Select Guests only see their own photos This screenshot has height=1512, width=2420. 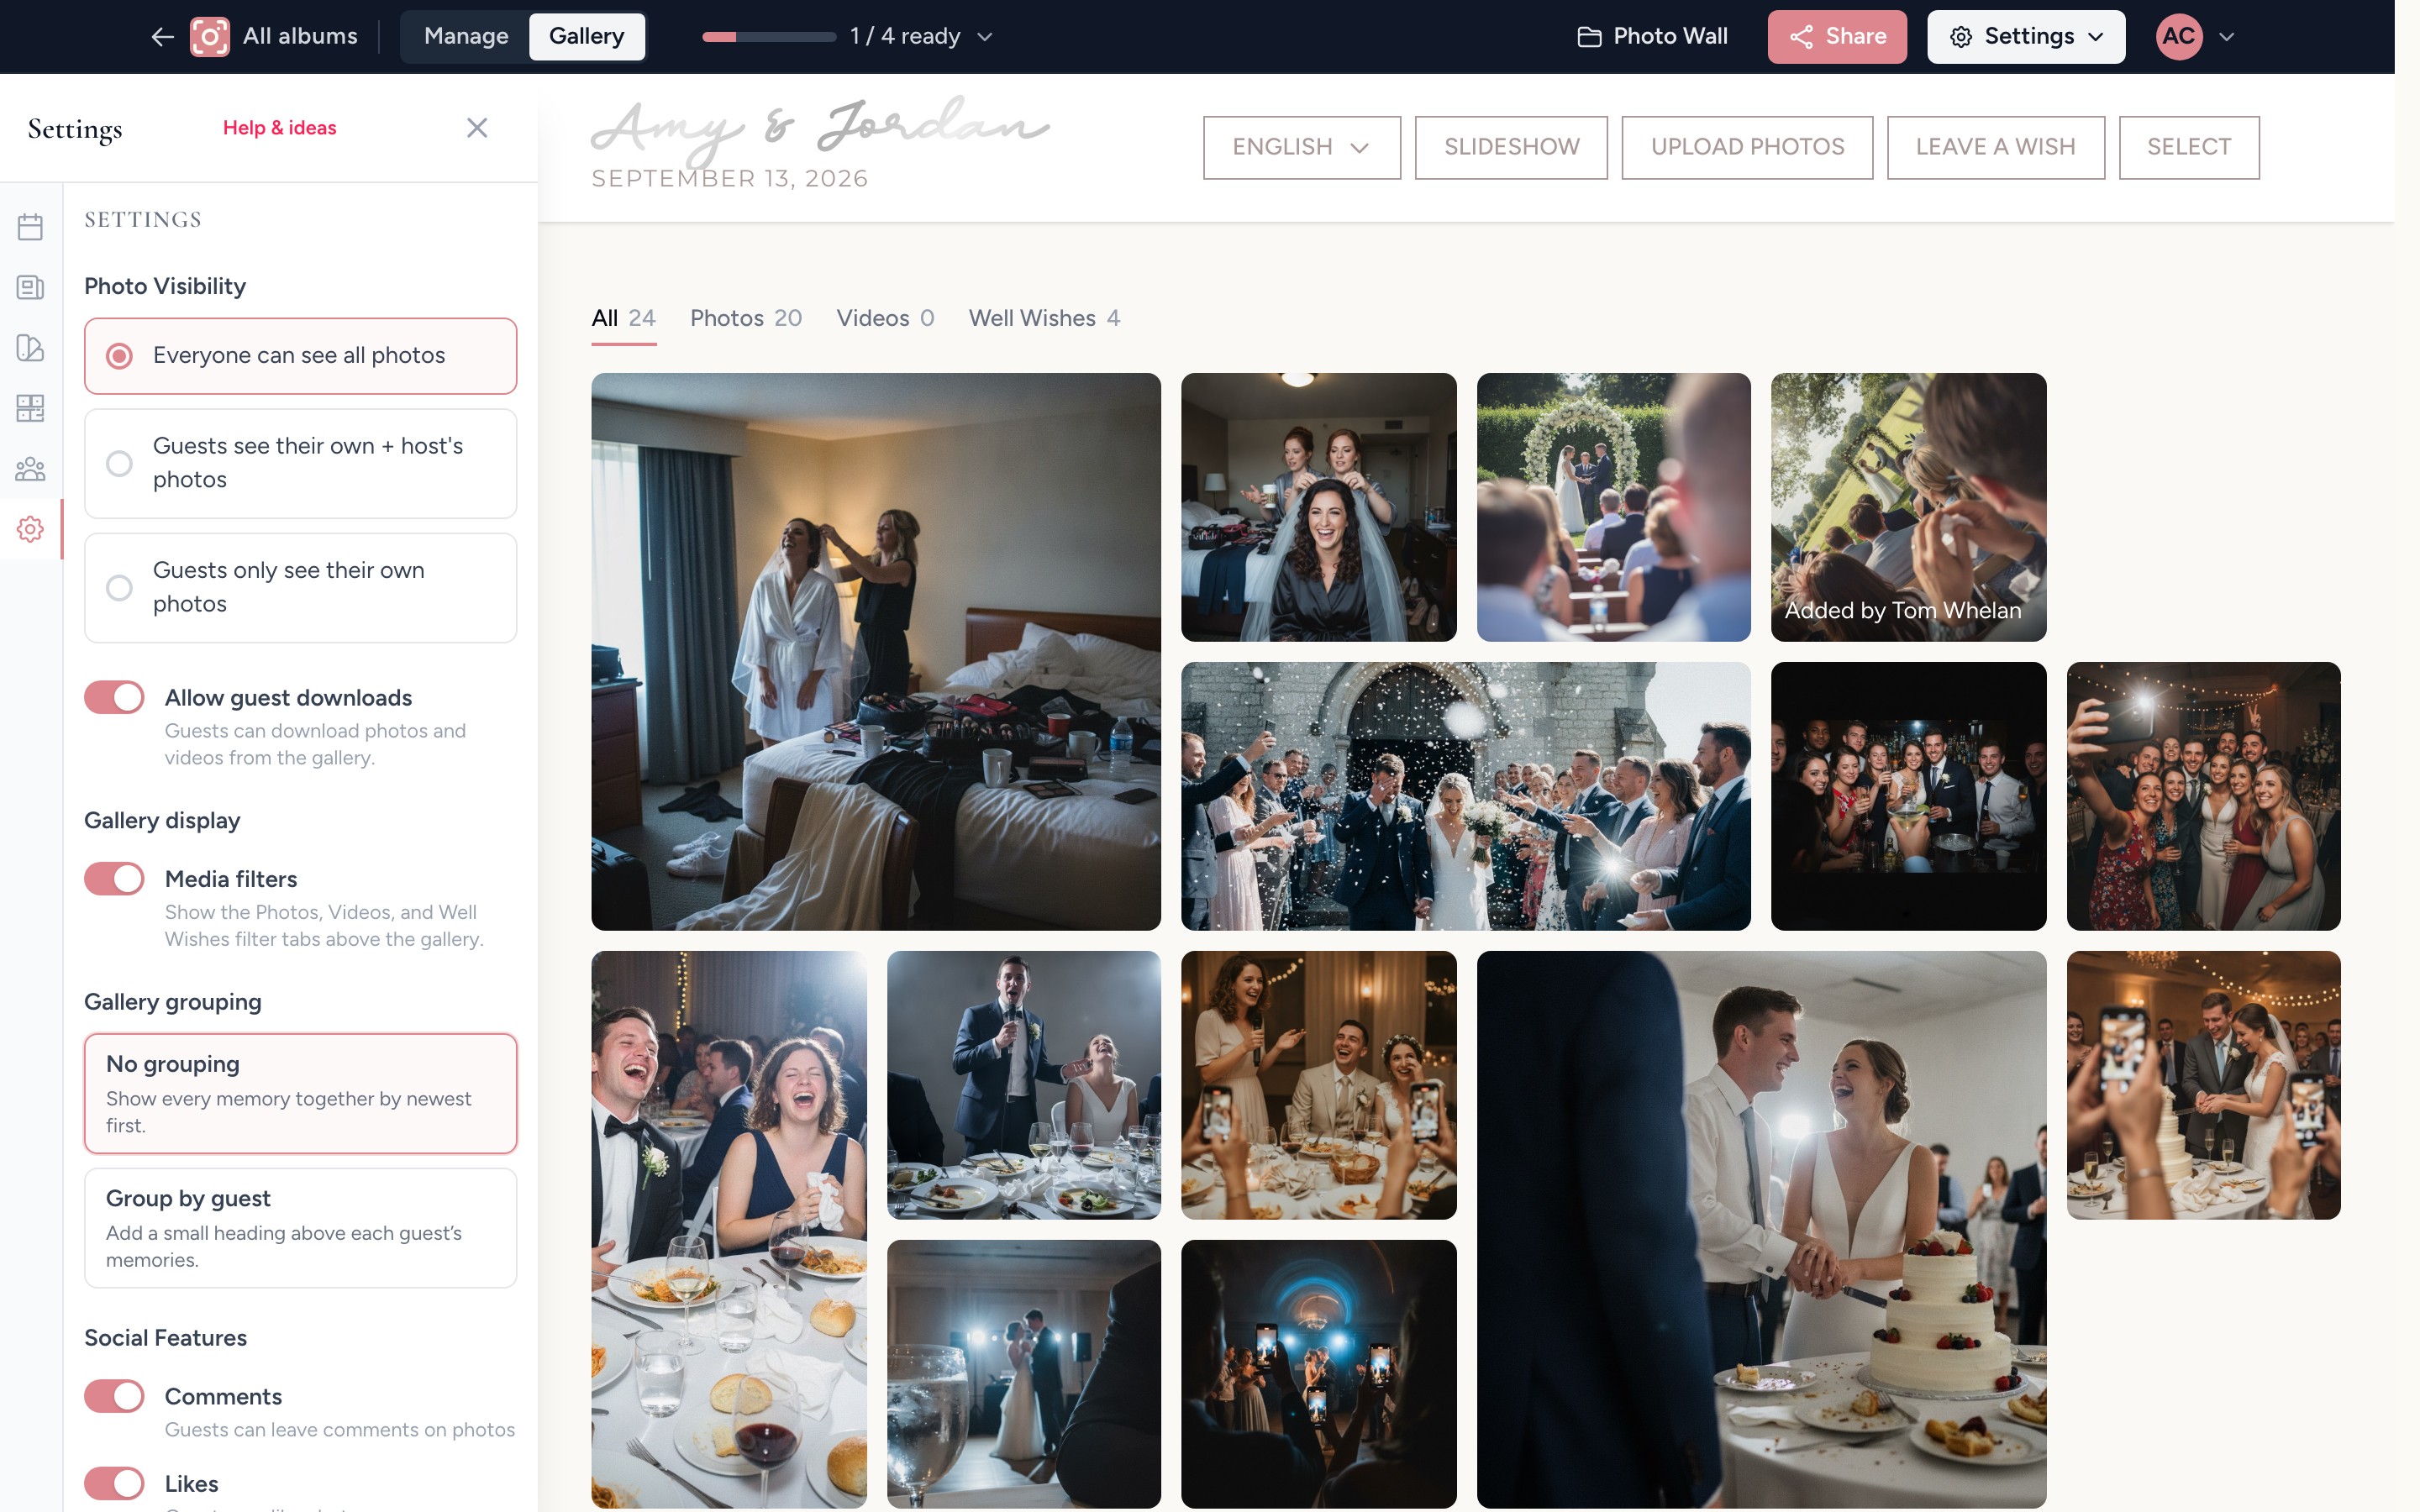point(300,587)
